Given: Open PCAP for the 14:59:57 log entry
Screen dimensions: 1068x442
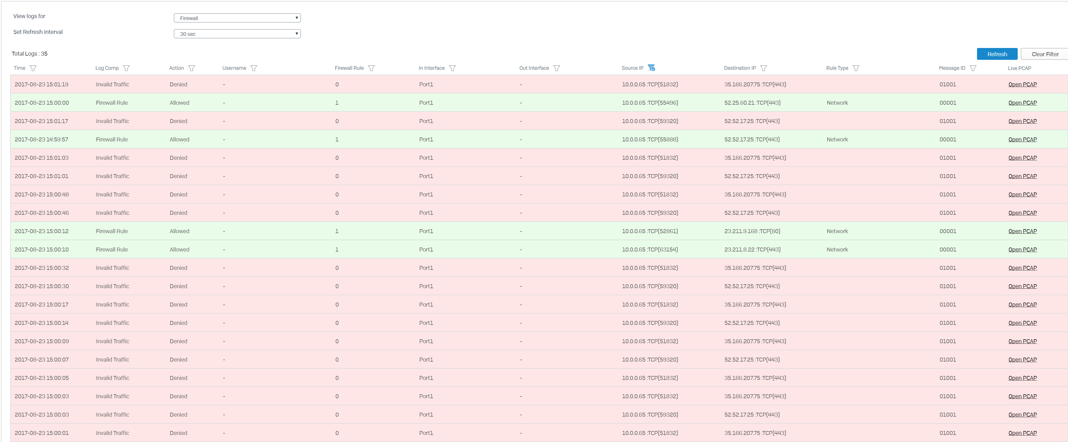Looking at the screenshot, I should tap(1022, 140).
